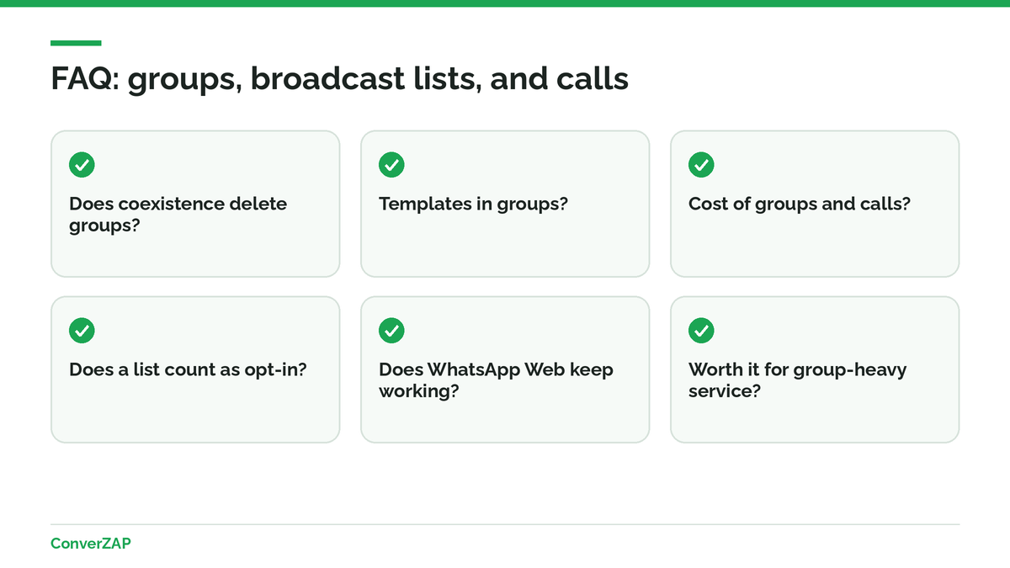Click the check icon above 'Does WhatsApp Web keep working?'

(x=391, y=331)
